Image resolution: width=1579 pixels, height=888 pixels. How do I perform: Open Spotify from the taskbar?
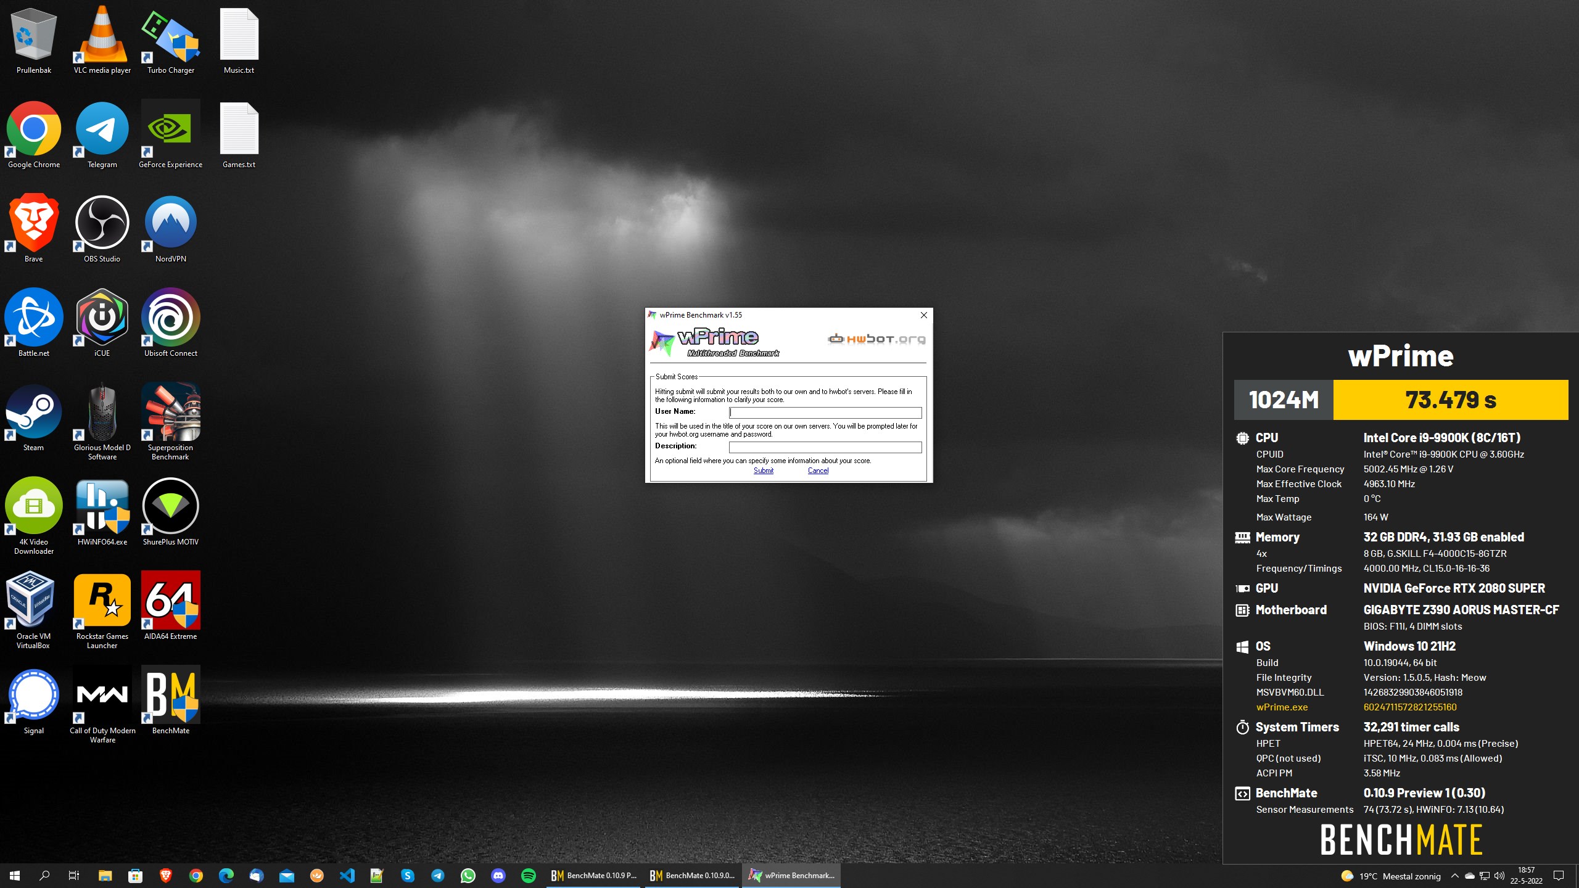(x=529, y=876)
